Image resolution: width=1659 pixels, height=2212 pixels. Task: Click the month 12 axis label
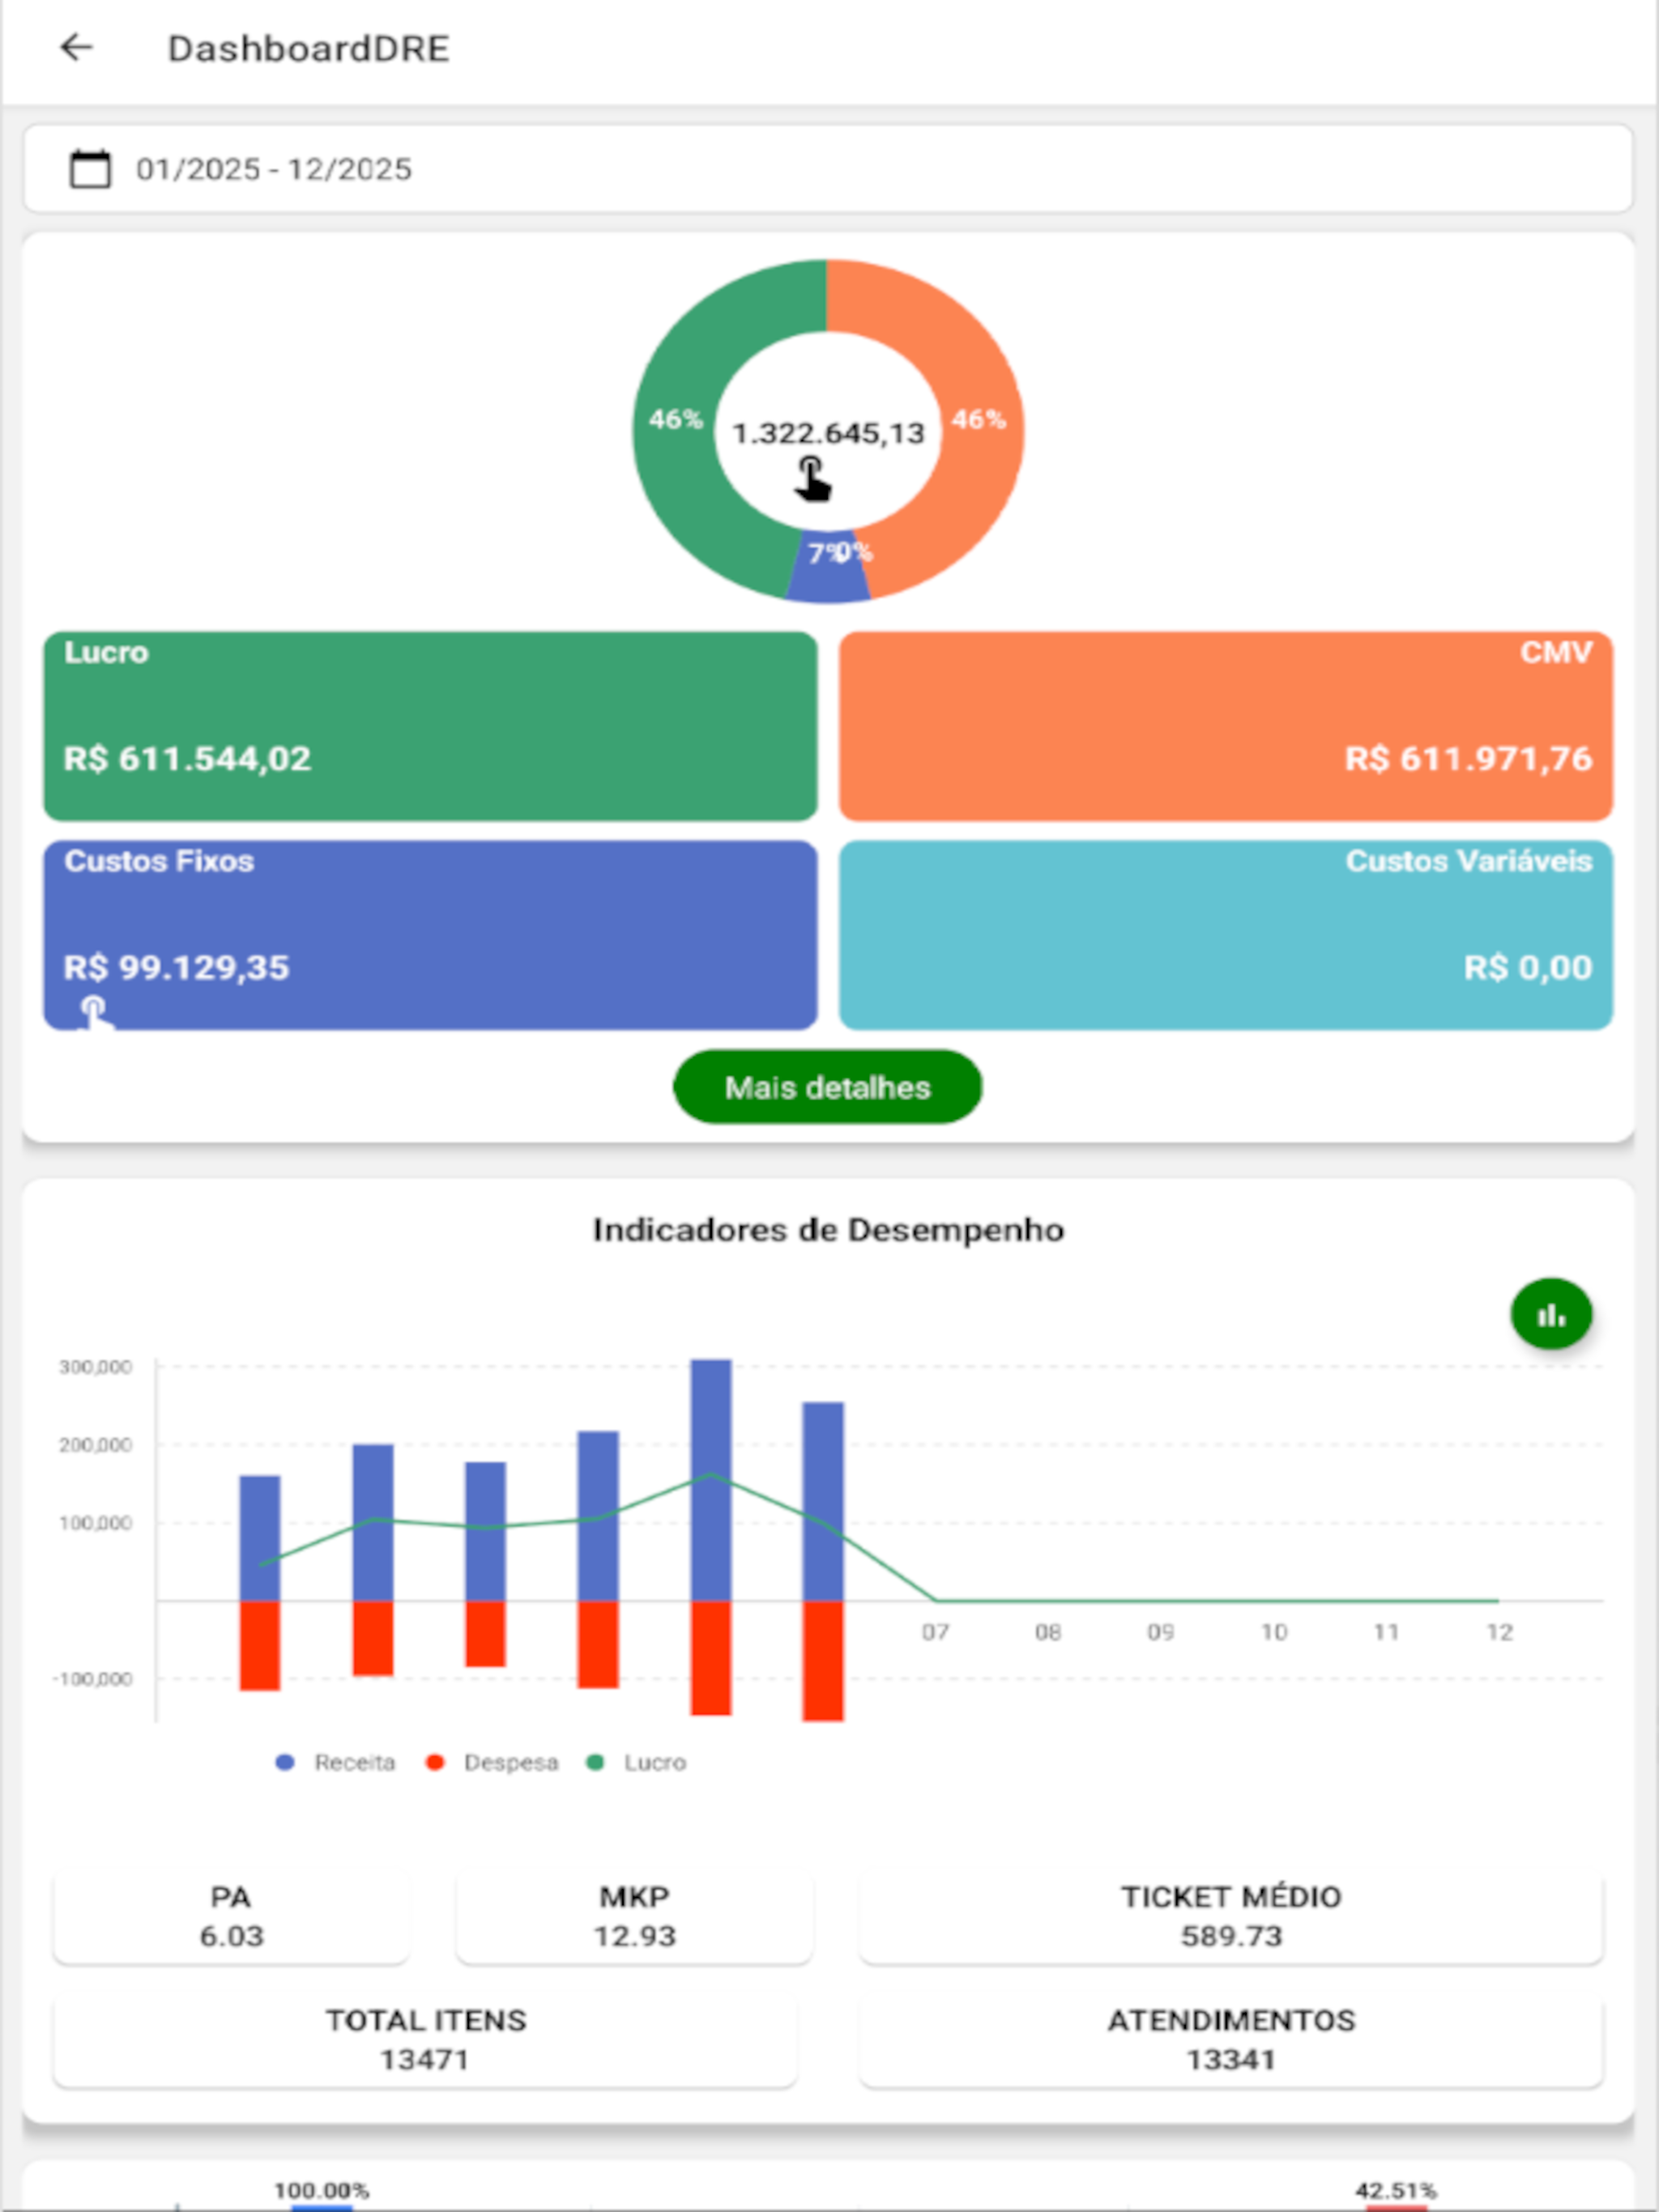1499,1633
